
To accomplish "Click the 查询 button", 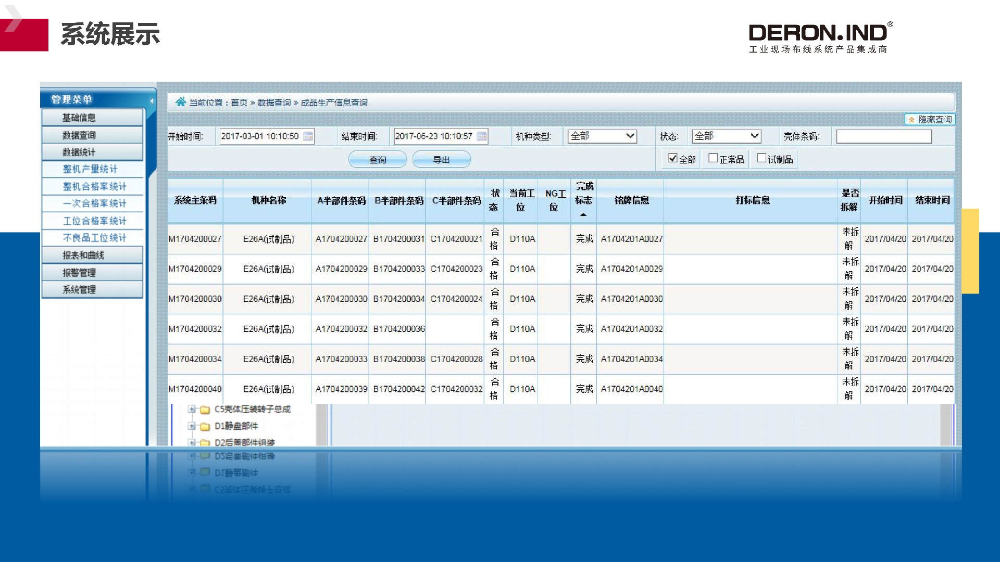I will point(378,160).
